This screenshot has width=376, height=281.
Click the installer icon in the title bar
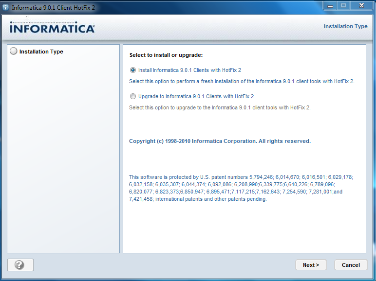pos(6,7)
